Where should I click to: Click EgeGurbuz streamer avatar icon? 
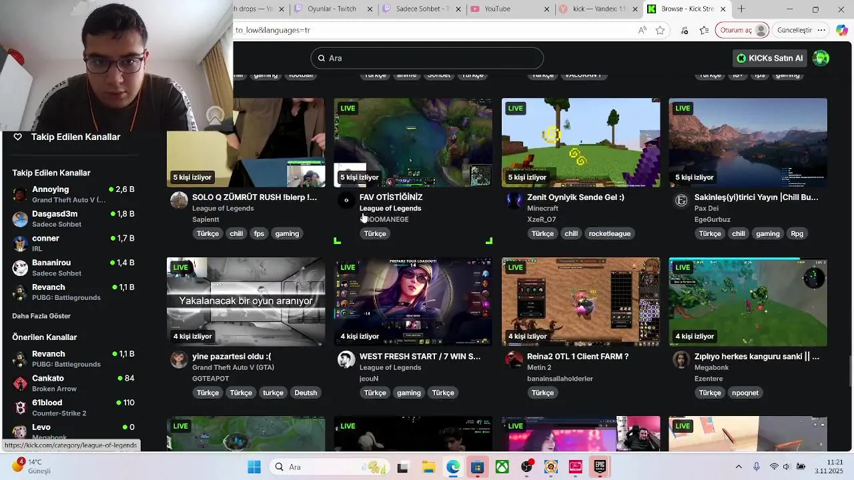coord(681,200)
